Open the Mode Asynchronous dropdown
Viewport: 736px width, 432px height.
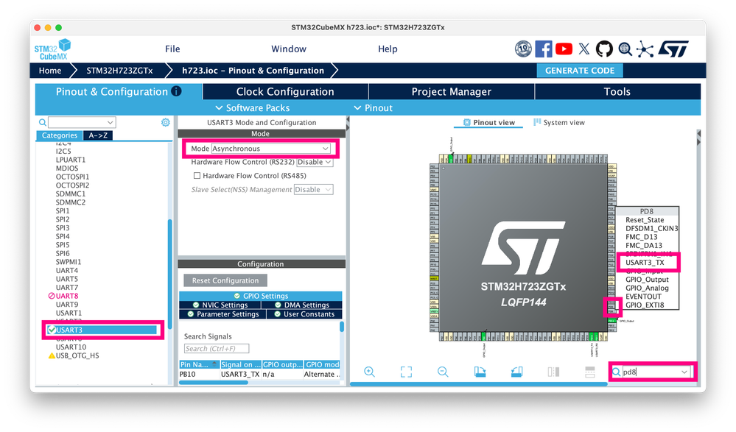pyautogui.click(x=271, y=149)
